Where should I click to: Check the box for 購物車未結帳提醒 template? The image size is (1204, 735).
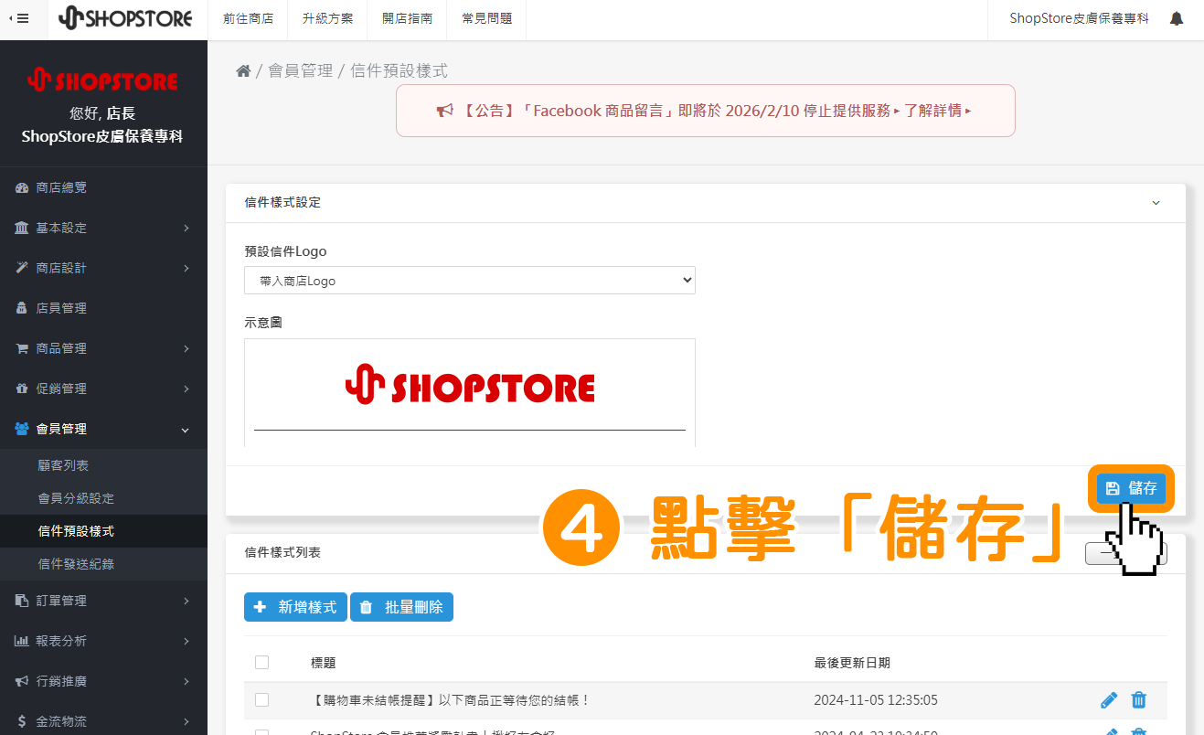(262, 700)
